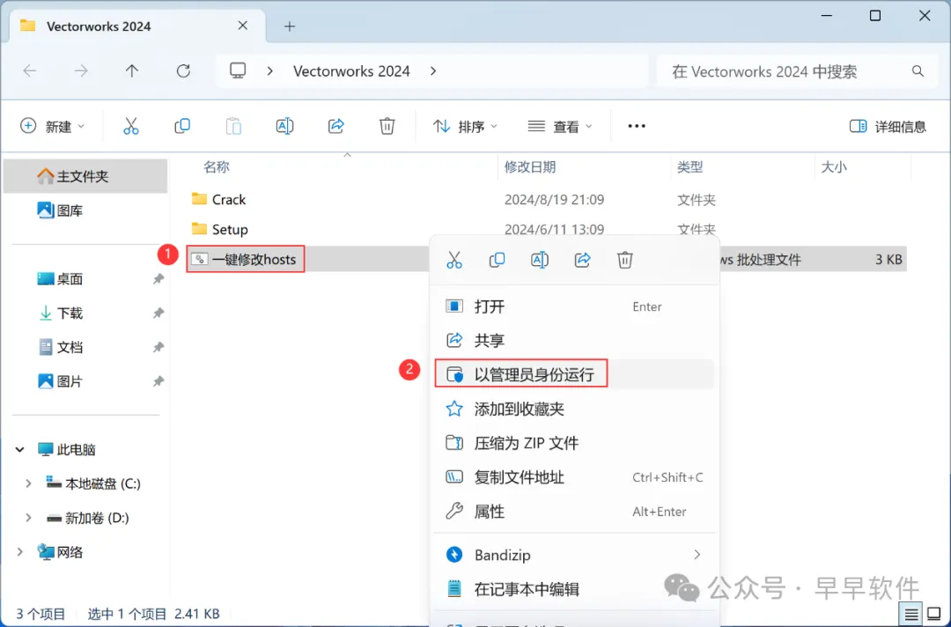
Task: Click the Copy icon in the context menu
Action: click(497, 260)
